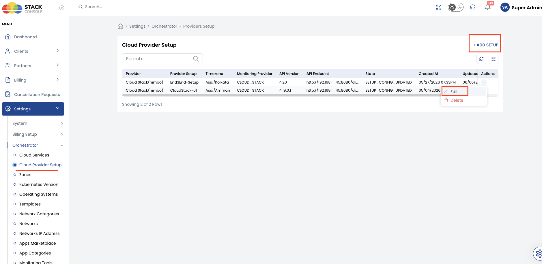Click the Clients person icon
This screenshot has width=542, height=264.
coord(8,51)
